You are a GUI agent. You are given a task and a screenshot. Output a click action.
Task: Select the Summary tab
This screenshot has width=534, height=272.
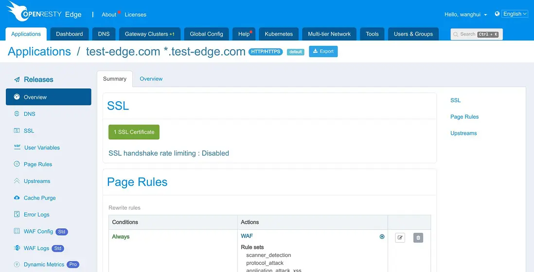[115, 79]
